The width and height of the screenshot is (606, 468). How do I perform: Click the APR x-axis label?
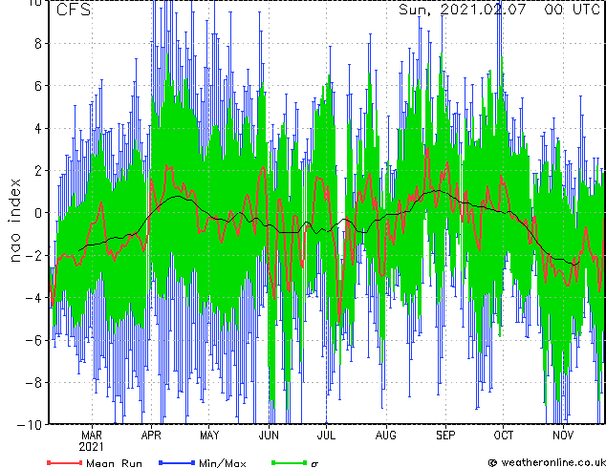click(x=151, y=436)
